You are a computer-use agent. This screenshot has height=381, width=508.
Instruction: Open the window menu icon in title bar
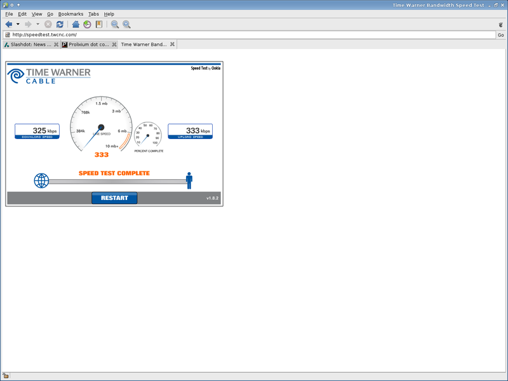coord(5,5)
